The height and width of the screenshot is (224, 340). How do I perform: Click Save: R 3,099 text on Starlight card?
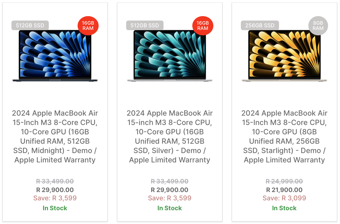(x=284, y=198)
